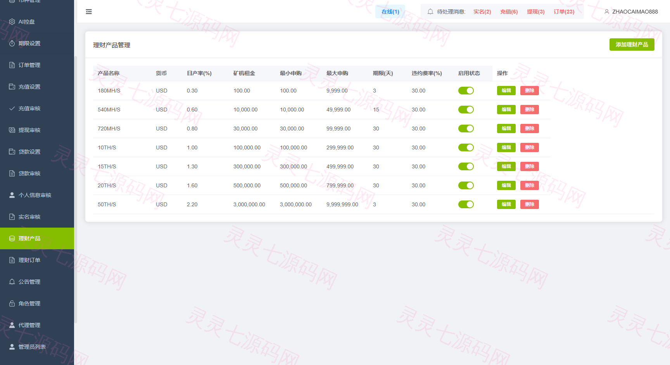Toggle the 50TH/S enable switch

466,204
